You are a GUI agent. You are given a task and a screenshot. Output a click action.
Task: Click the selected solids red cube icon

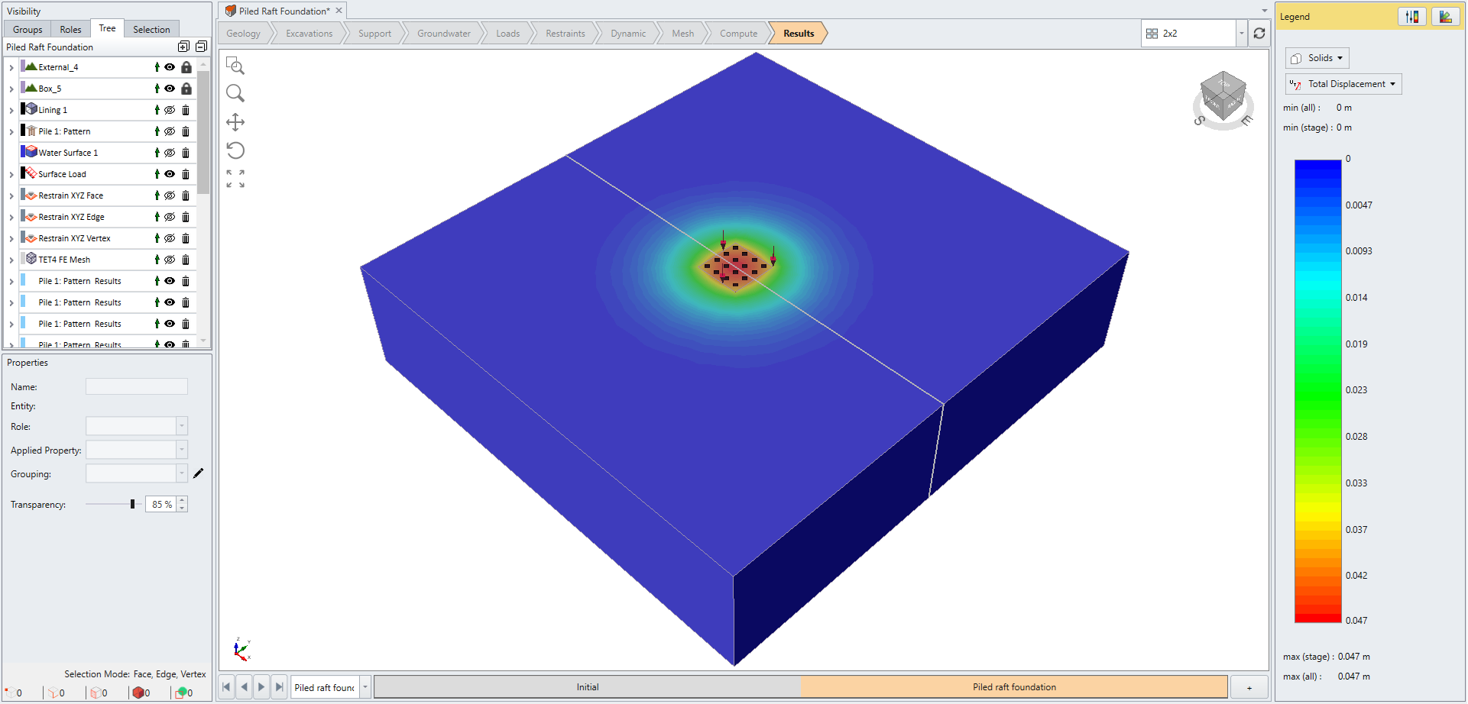tap(138, 693)
